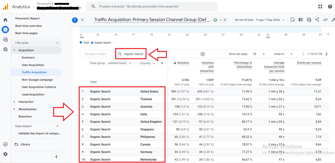Click All accounts breadcrumb link
This screenshot has height=163, width=335.
44,4
